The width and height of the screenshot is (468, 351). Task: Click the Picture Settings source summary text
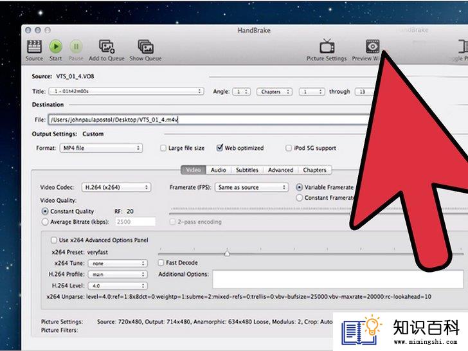point(215,321)
